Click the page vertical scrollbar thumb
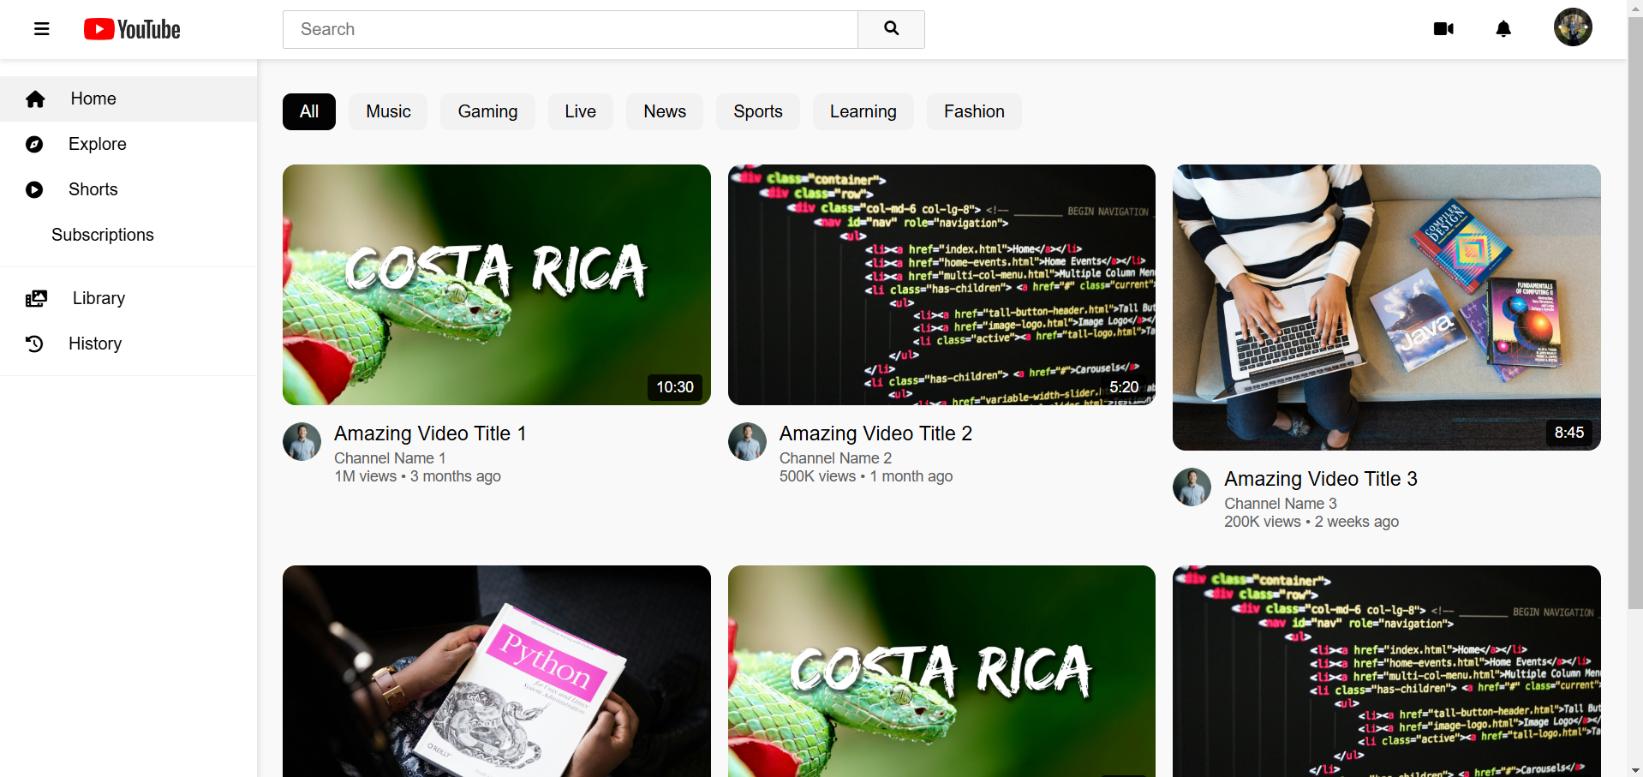1643x777 pixels. click(1635, 312)
